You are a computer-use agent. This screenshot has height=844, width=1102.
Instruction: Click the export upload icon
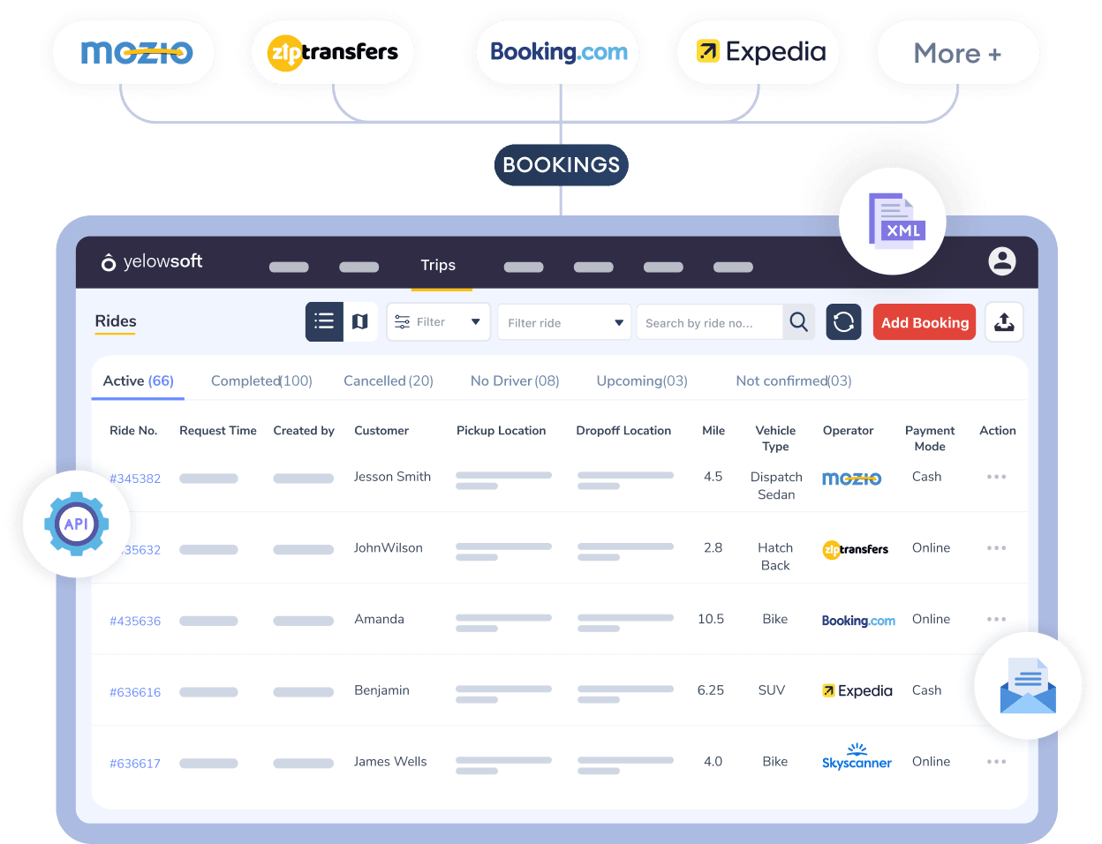1004,322
